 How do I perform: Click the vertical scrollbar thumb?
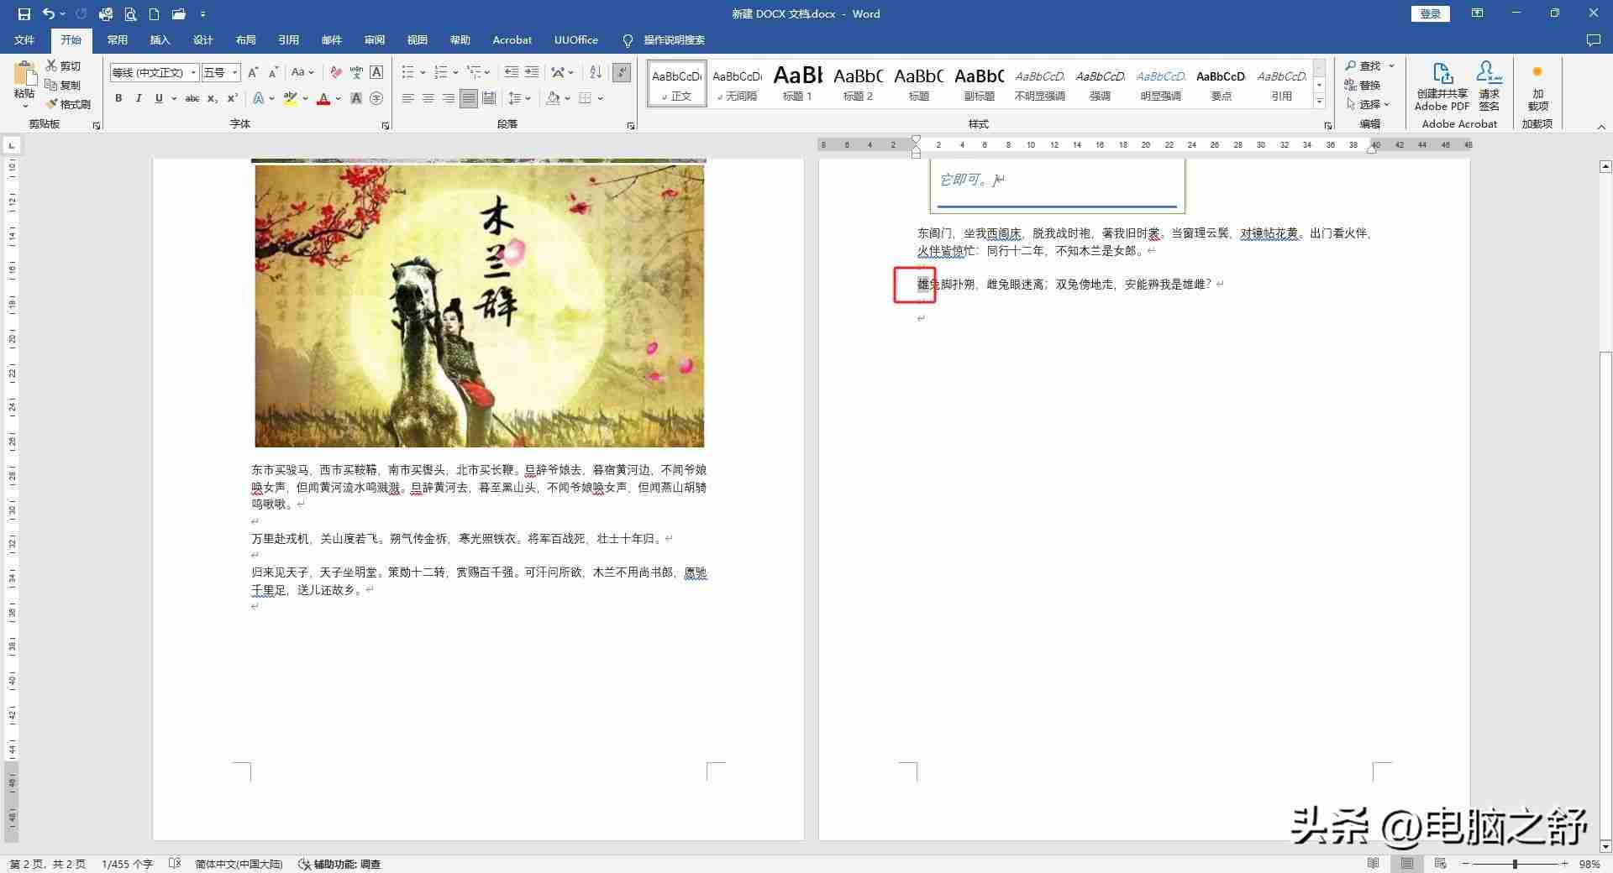click(x=1606, y=594)
